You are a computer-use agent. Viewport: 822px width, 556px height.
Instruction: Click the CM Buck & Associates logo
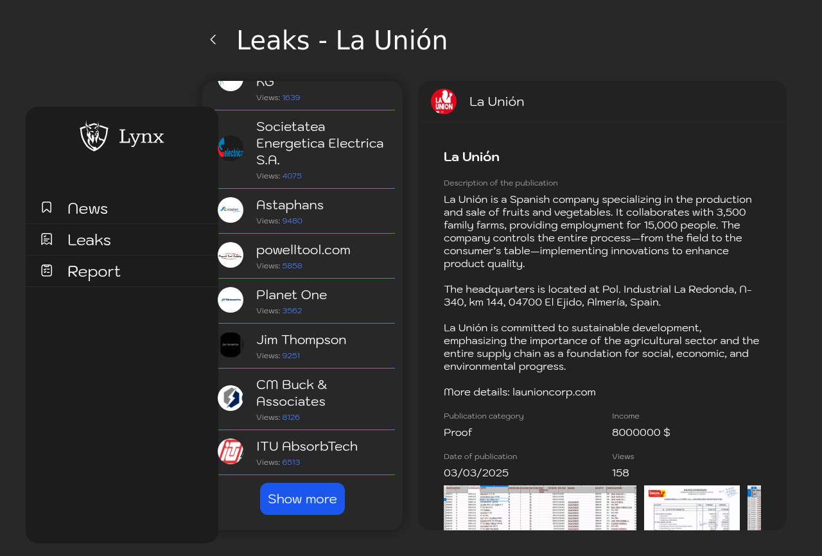coord(231,398)
